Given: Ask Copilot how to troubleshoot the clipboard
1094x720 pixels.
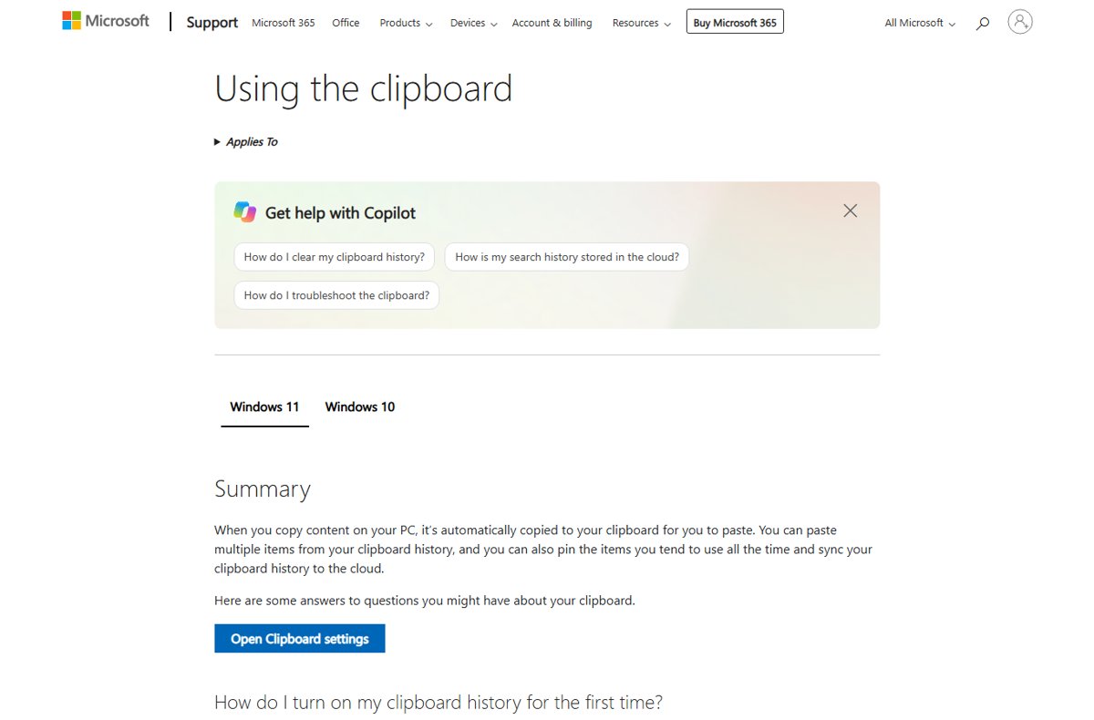Looking at the screenshot, I should 336,295.
